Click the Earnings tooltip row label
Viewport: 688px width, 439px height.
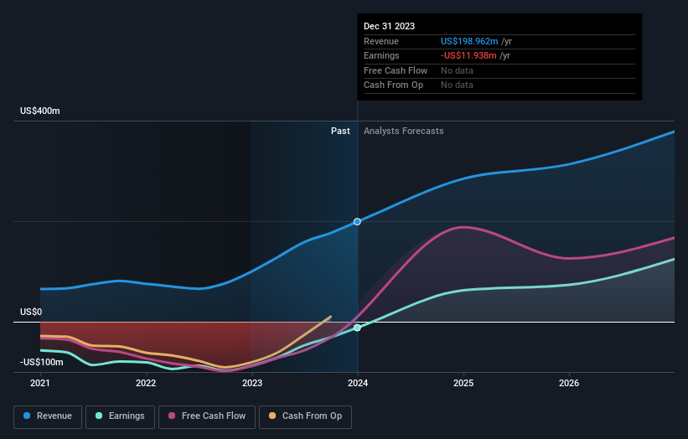[382, 55]
